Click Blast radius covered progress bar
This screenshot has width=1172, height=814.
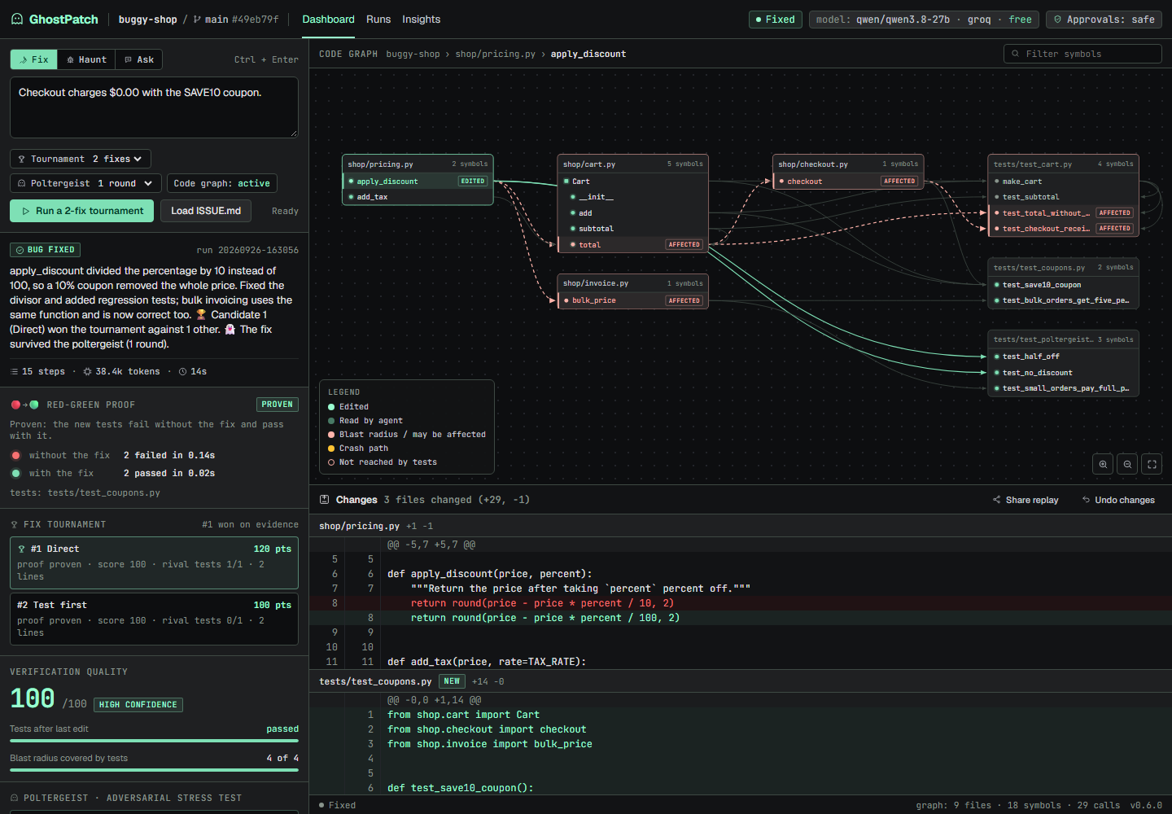point(154,770)
